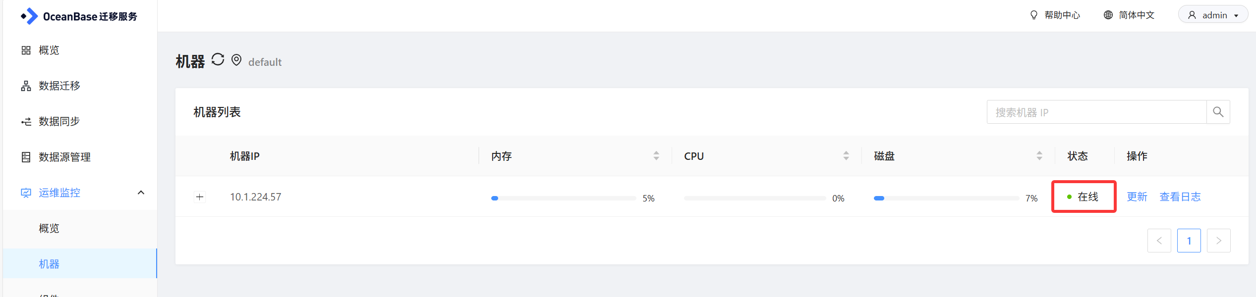Click the globe language icon
This screenshot has width=1256, height=297.
(1108, 15)
